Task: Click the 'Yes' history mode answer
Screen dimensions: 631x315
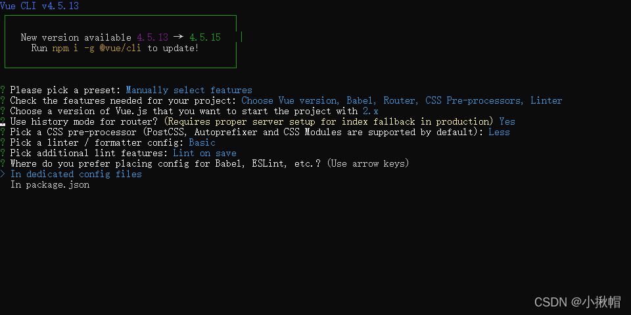Action: tap(507, 121)
